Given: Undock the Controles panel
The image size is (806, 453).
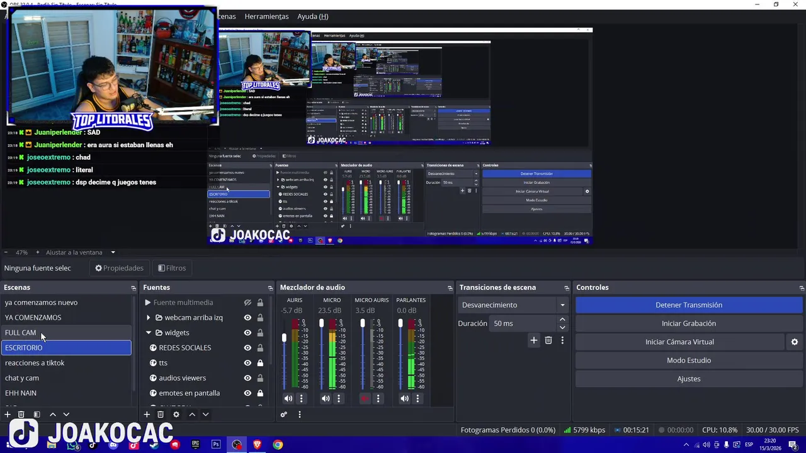Looking at the screenshot, I should pos(802,288).
